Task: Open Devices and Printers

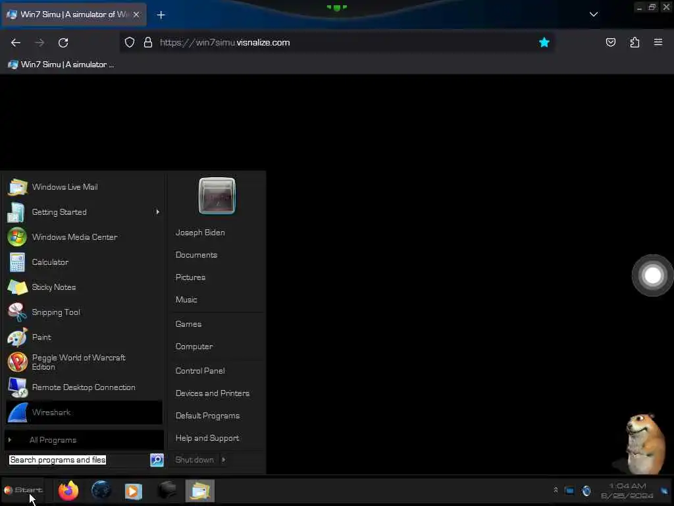Action: coord(213,393)
